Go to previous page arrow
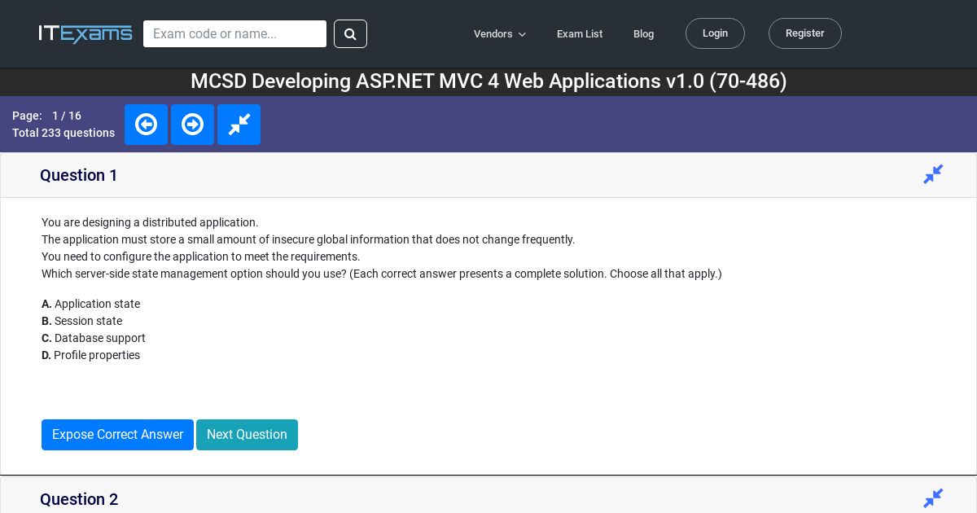The height and width of the screenshot is (513, 977). point(146,125)
